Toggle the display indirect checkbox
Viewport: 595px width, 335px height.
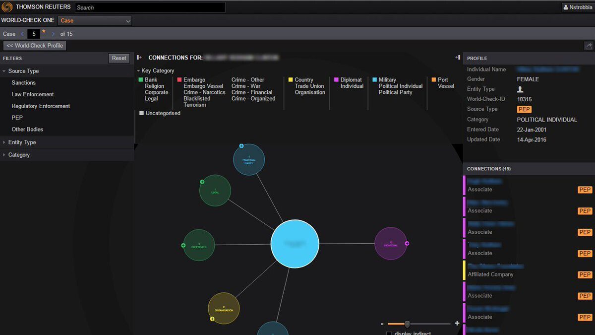(x=389, y=334)
